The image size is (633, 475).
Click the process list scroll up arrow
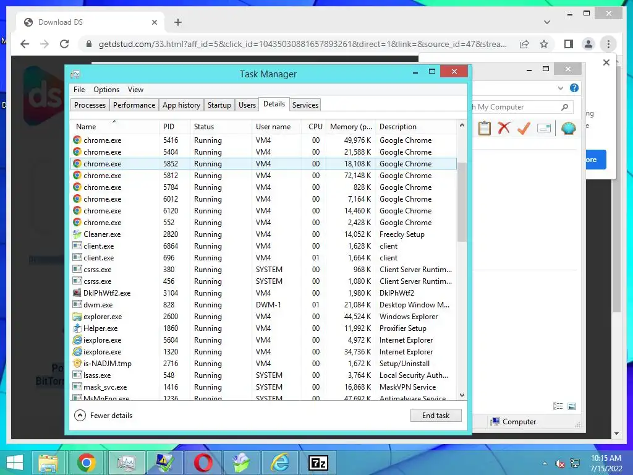(462, 125)
